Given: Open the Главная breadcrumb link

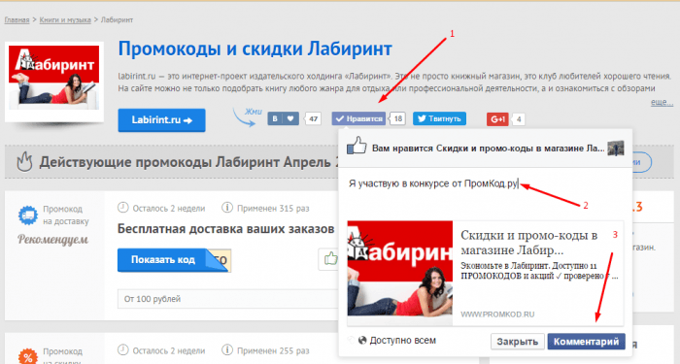Looking at the screenshot, I should tap(17, 20).
